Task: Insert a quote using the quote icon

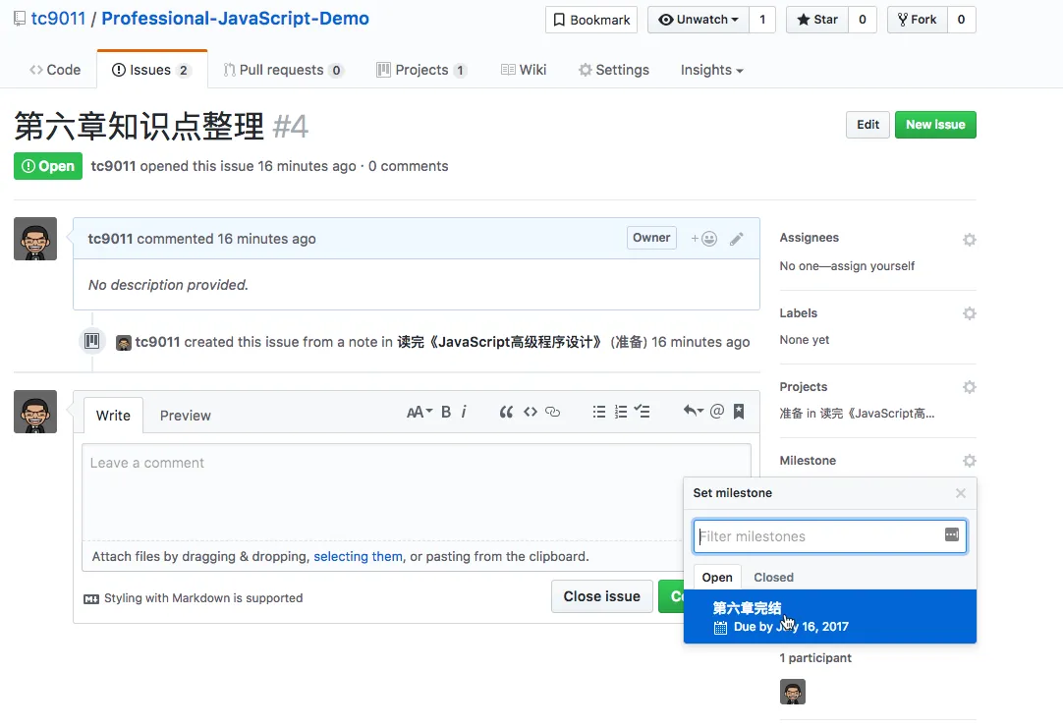Action: pos(507,413)
